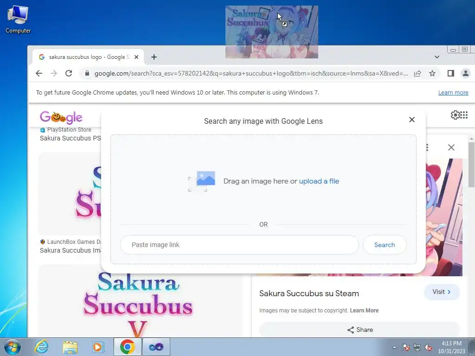
Task: Open the Windows Start menu
Action: click(13, 347)
